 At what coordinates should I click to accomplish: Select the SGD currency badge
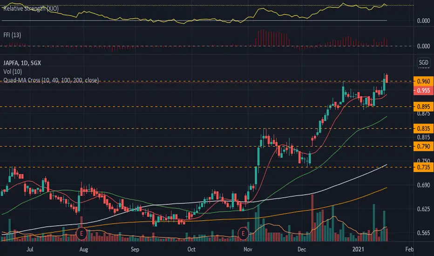pos(423,62)
